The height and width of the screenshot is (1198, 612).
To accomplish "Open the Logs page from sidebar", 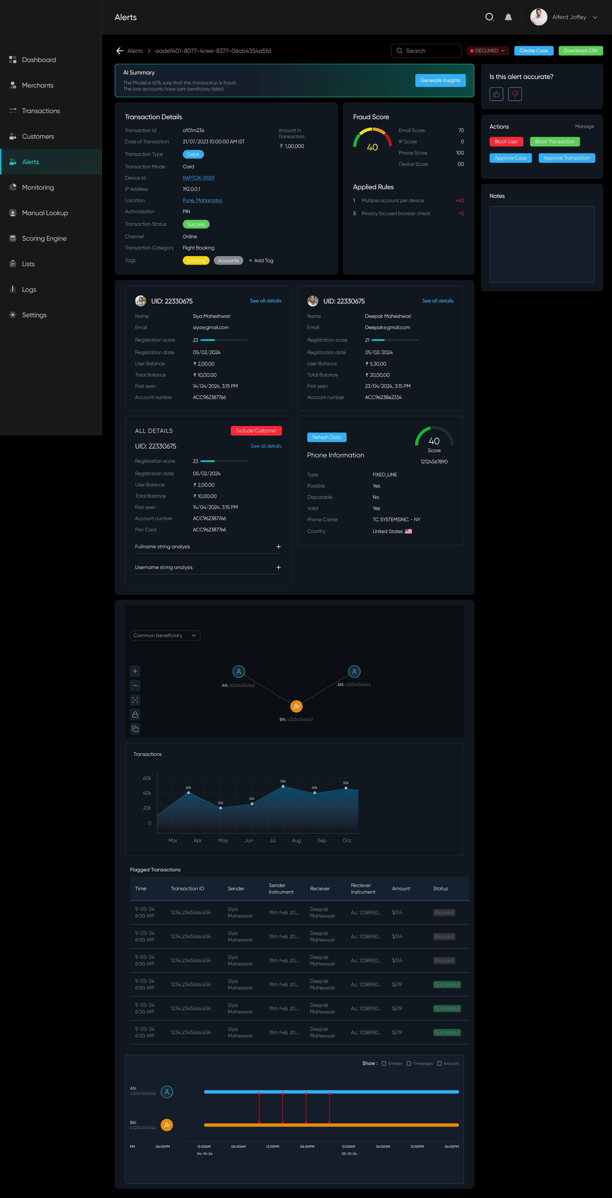I will click(x=29, y=289).
